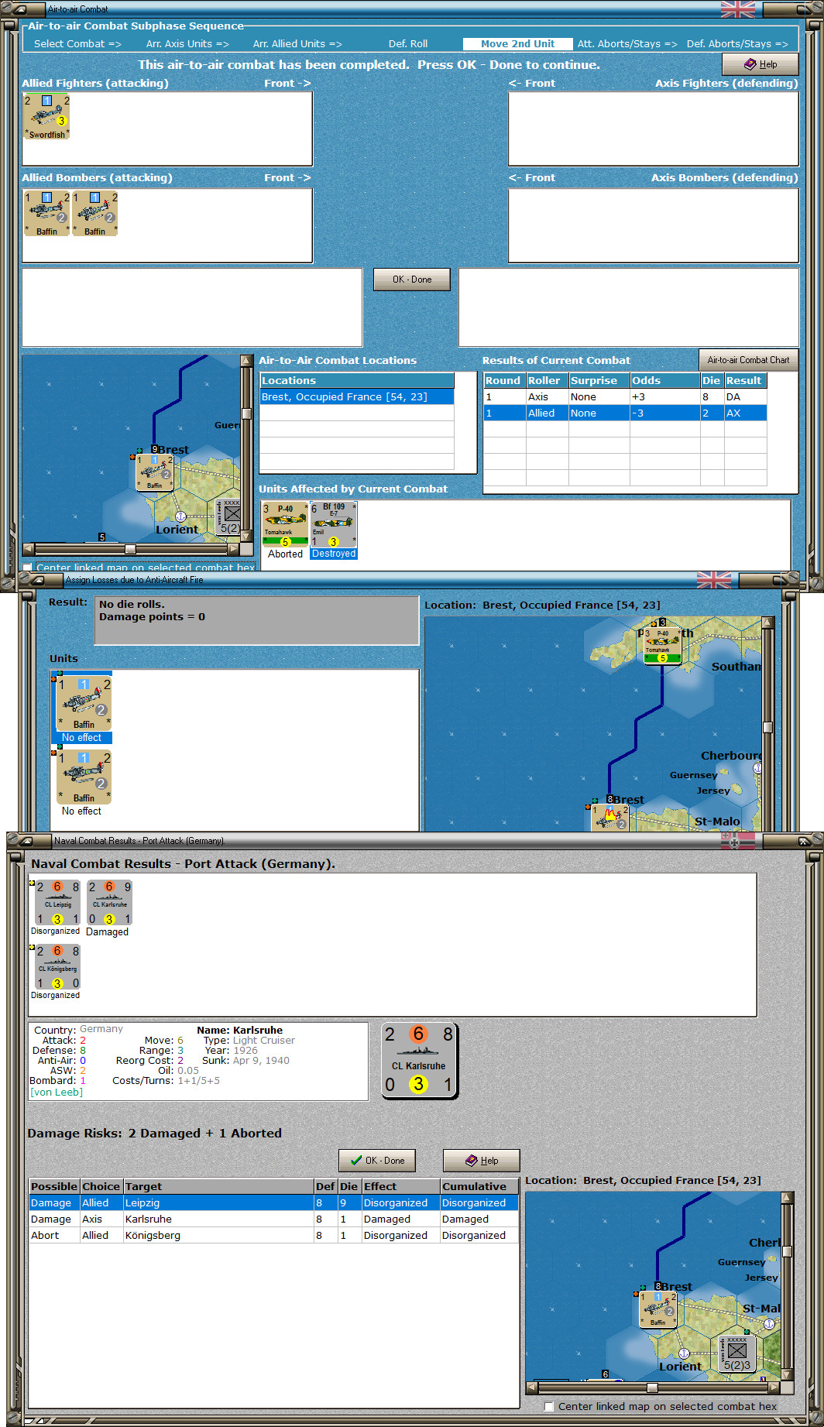Click scroll-up arrow of Assign Losses map
This screenshot has height=1427, width=824.
point(767,623)
